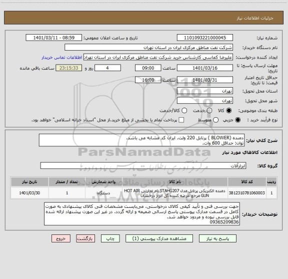This screenshot has width=288, height=279.
Task: Open the اطلاعات تماس خریدار link
Action: coord(61,58)
